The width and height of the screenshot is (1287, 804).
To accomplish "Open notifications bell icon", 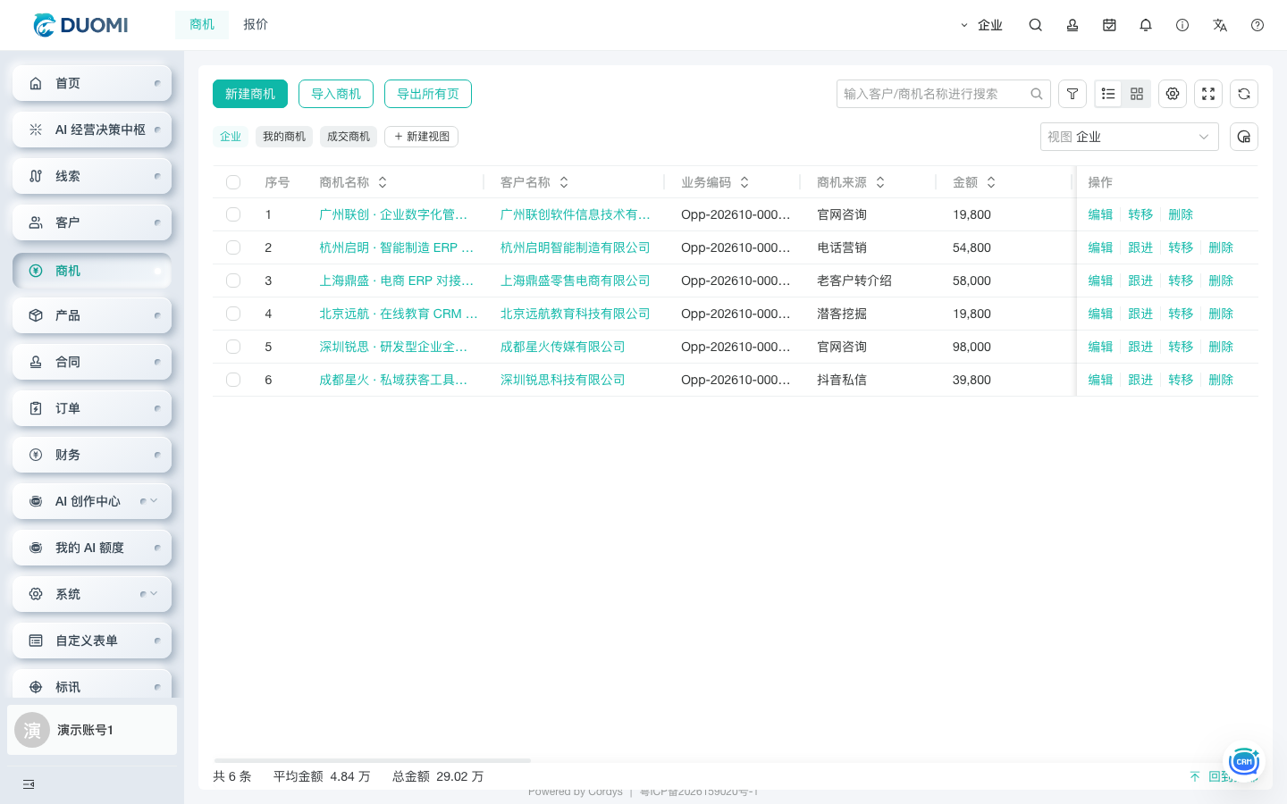I will pos(1146,25).
